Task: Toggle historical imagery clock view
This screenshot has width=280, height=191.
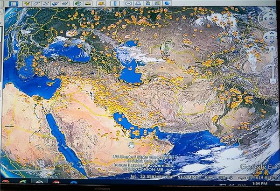Action: (x=78, y=4)
